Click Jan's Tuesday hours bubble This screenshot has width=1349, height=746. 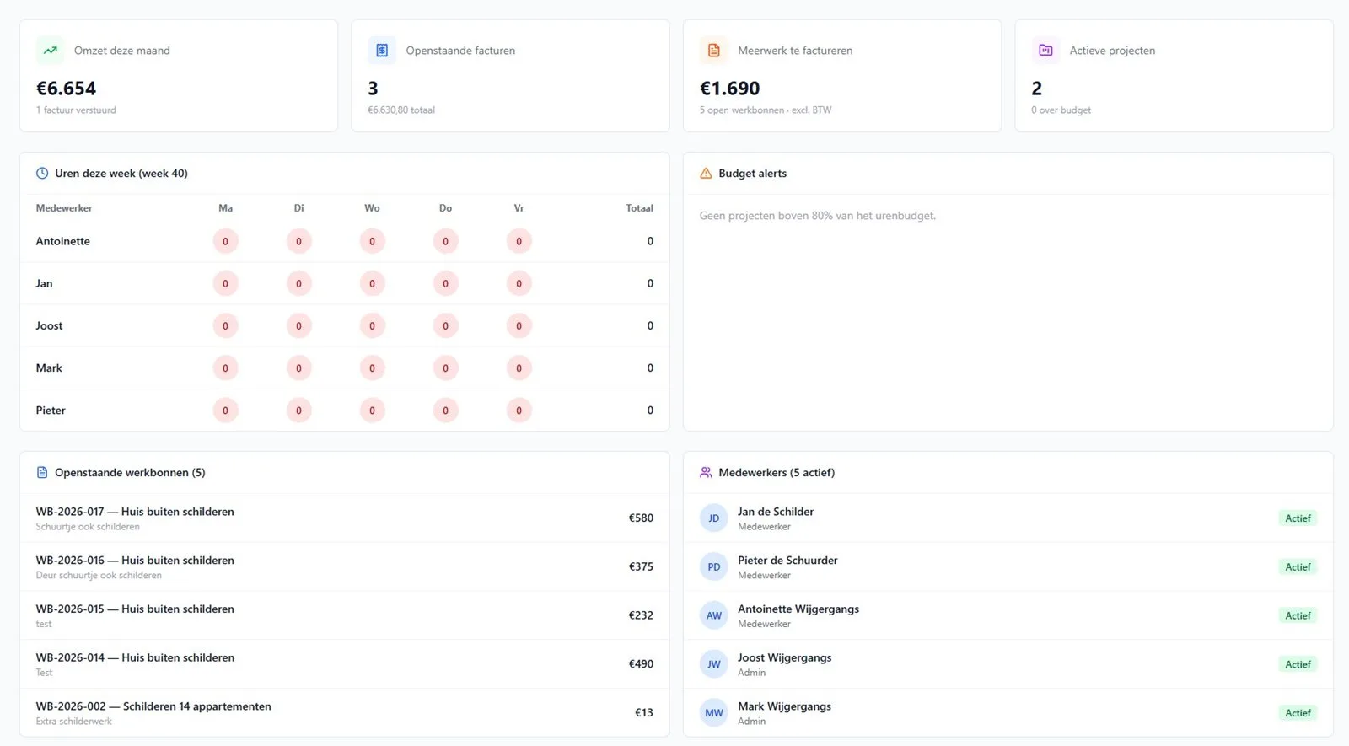298,284
